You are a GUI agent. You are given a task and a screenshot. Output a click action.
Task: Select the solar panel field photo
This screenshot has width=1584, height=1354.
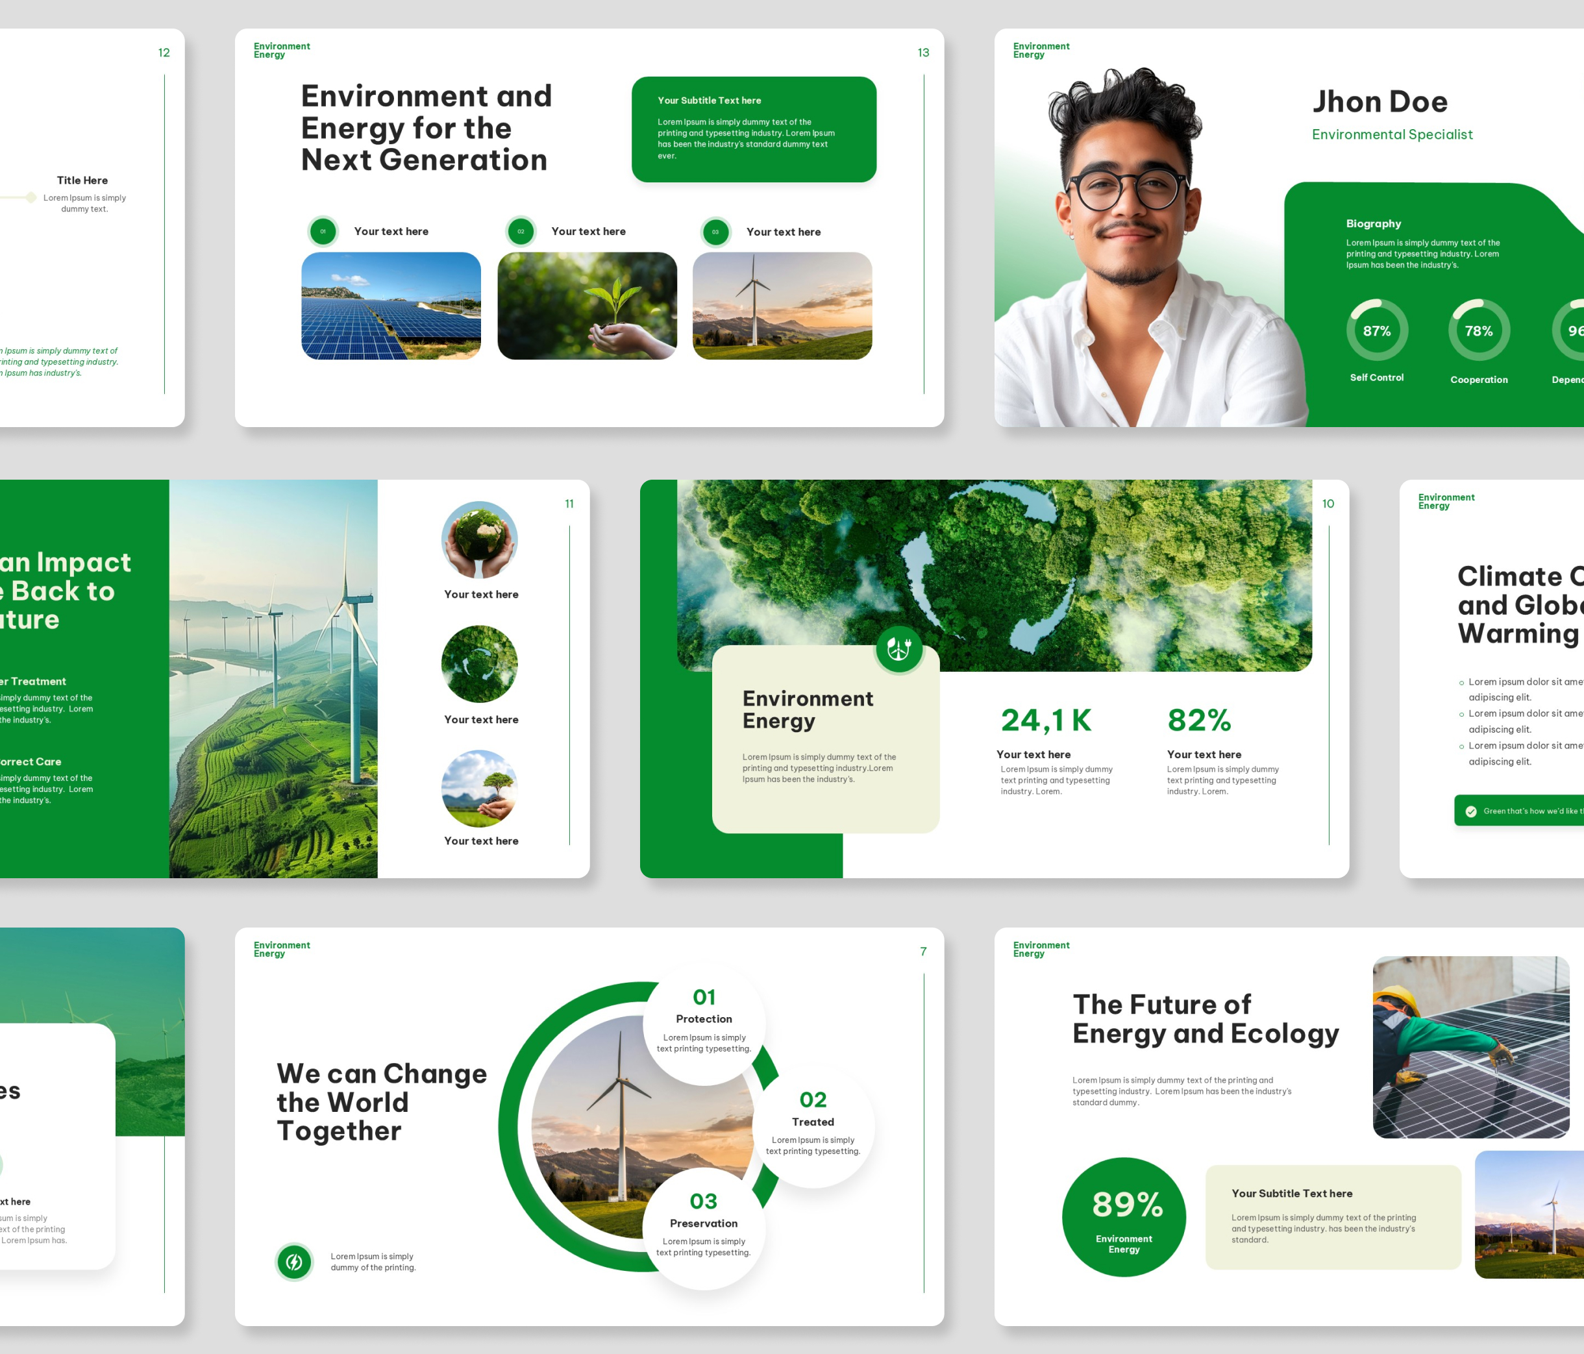391,306
